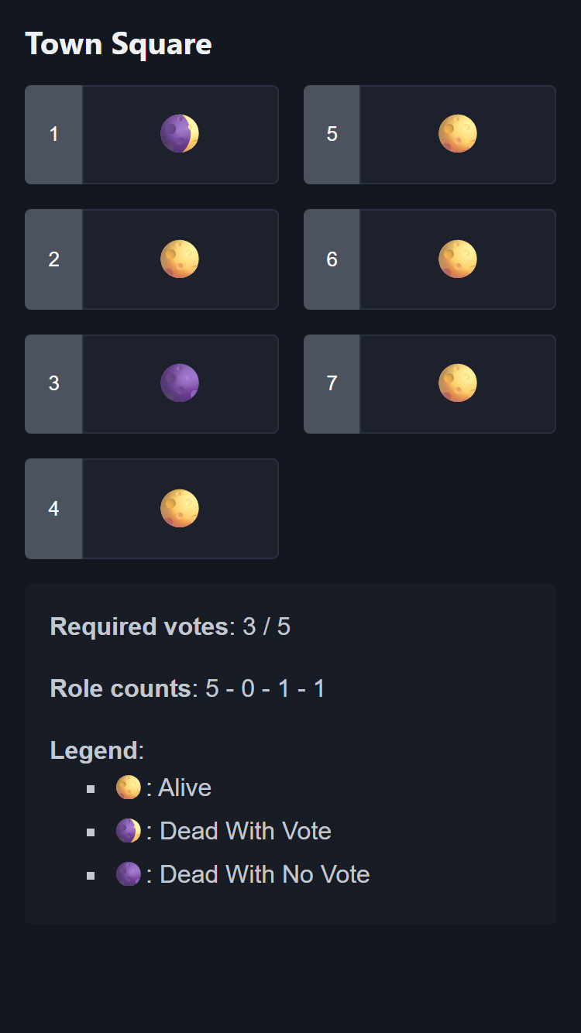
Task: Click the Alive legend moon icon
Action: [129, 788]
